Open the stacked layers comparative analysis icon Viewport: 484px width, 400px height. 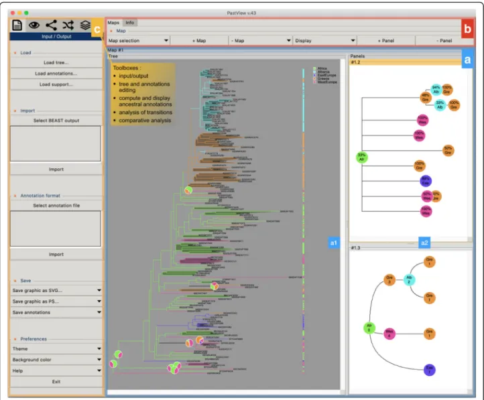85,25
